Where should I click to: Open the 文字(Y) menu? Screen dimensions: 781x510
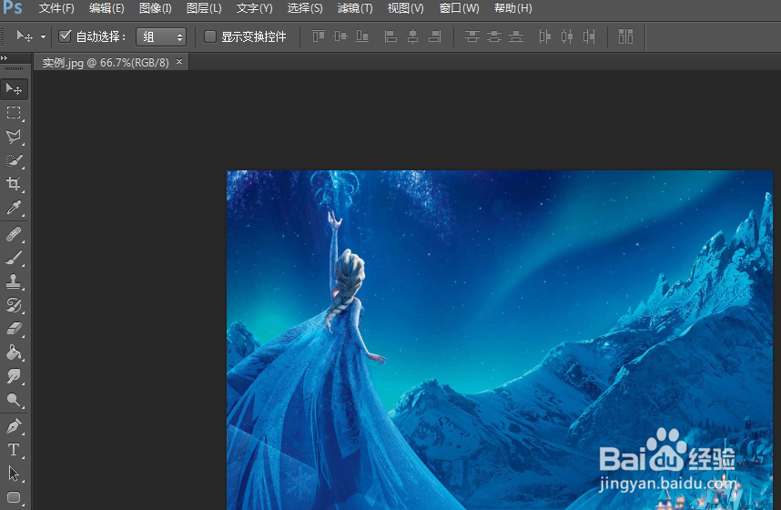pyautogui.click(x=255, y=8)
